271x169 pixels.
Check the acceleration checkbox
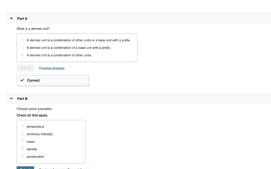click(22, 157)
